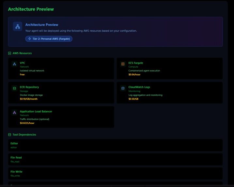Screen dimensions: 234x187
Task: Select the CloudWatch Logs resource title
Action: (139, 87)
